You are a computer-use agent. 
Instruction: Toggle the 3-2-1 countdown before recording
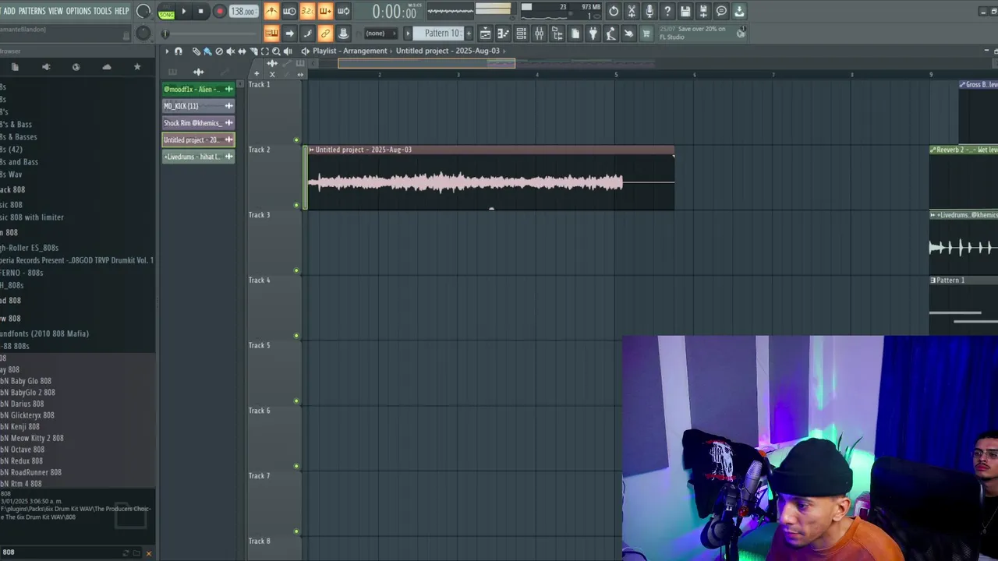click(307, 11)
